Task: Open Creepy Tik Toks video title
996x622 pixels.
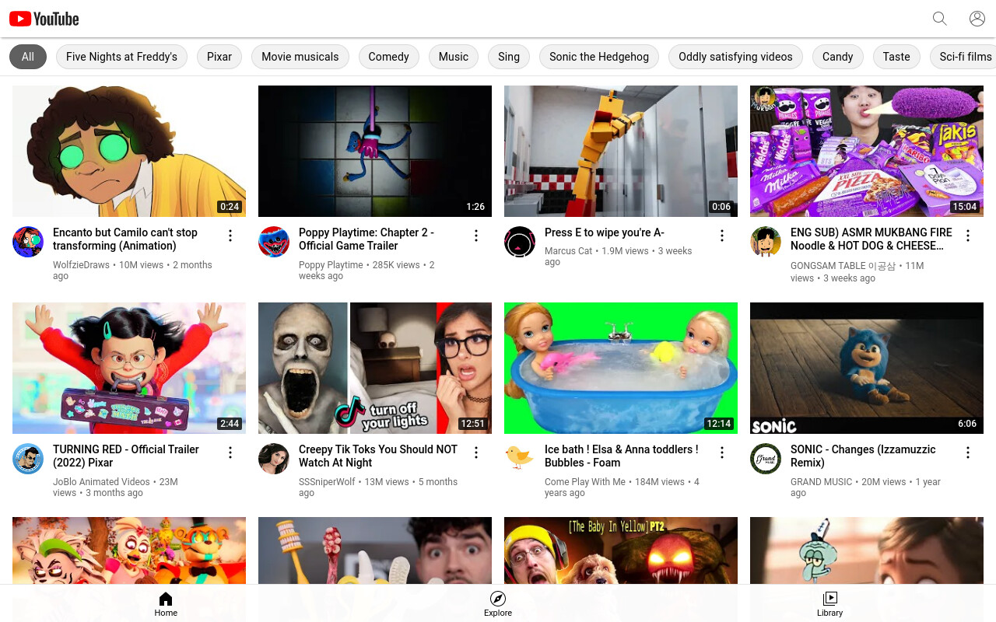Action: [x=378, y=456]
